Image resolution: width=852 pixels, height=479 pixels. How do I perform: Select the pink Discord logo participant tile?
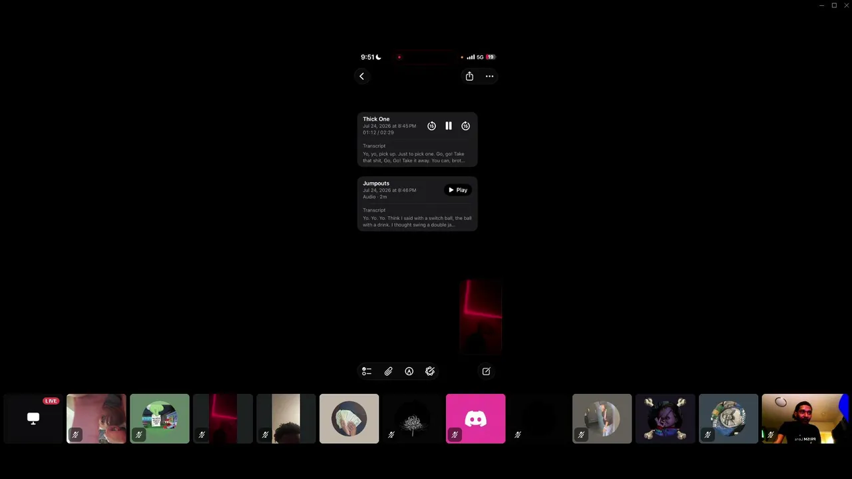click(476, 418)
